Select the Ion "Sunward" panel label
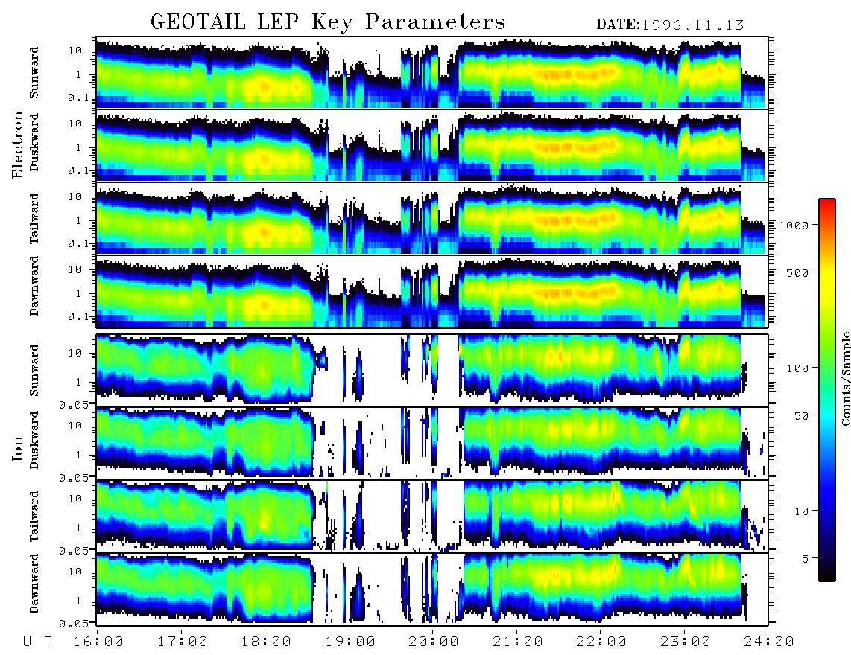The image size is (851, 655). coord(34,370)
